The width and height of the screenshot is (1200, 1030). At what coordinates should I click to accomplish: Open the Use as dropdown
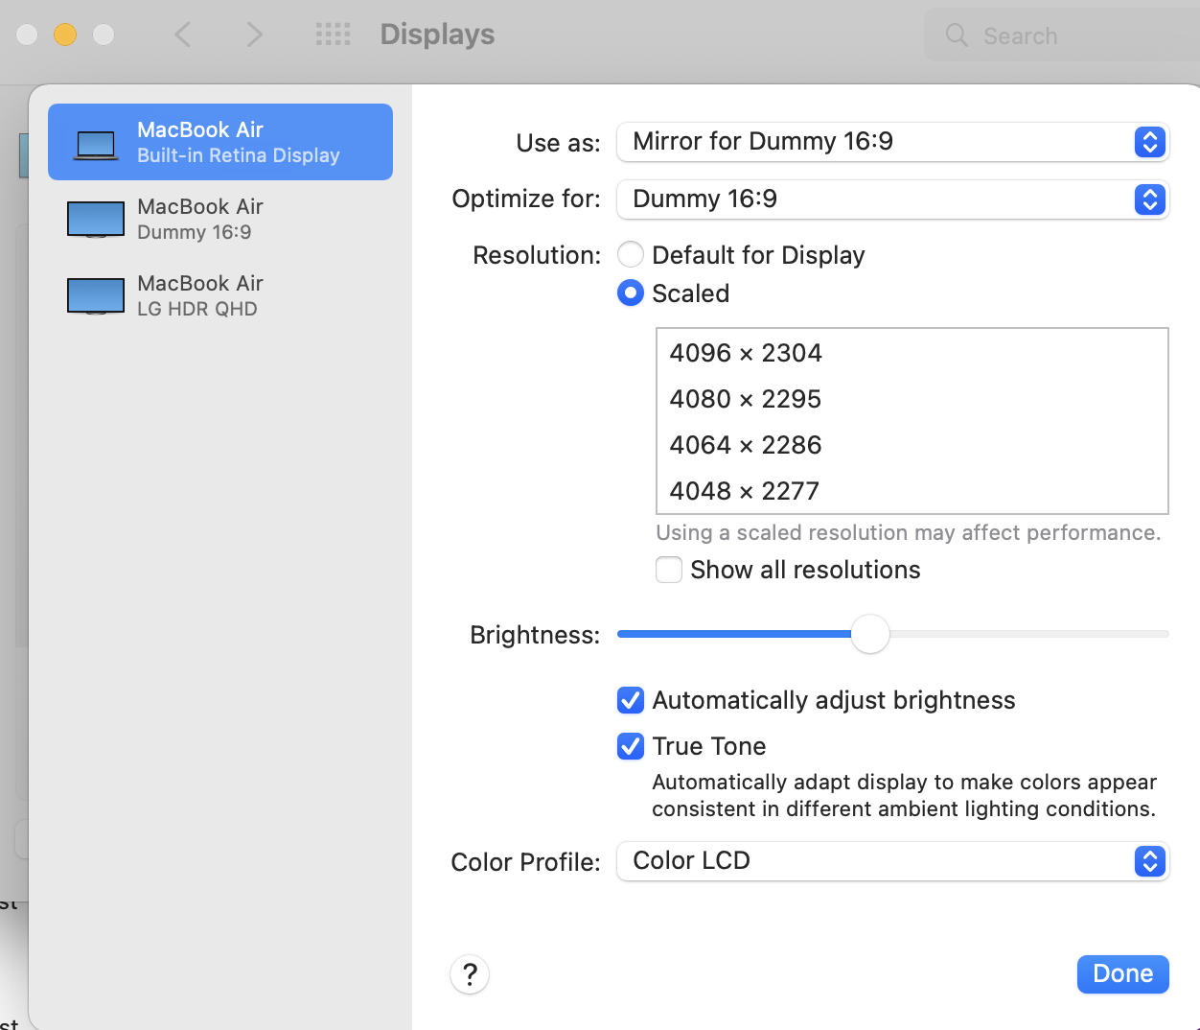pos(892,142)
